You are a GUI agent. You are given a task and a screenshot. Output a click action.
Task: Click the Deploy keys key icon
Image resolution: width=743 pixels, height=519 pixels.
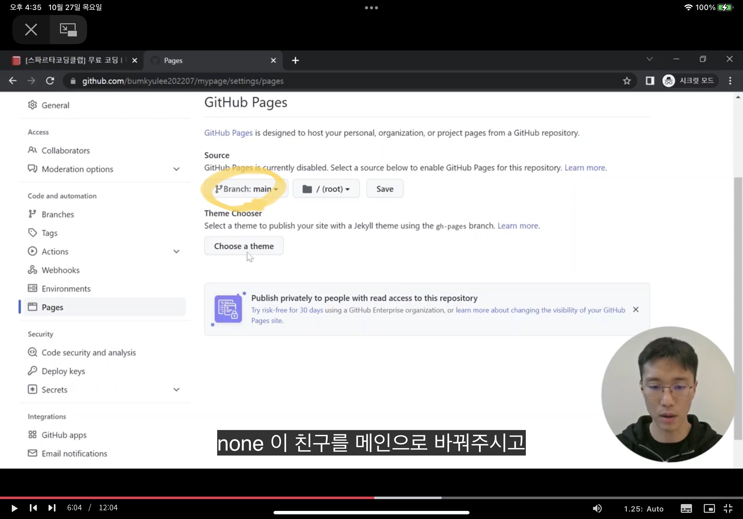[32, 371]
